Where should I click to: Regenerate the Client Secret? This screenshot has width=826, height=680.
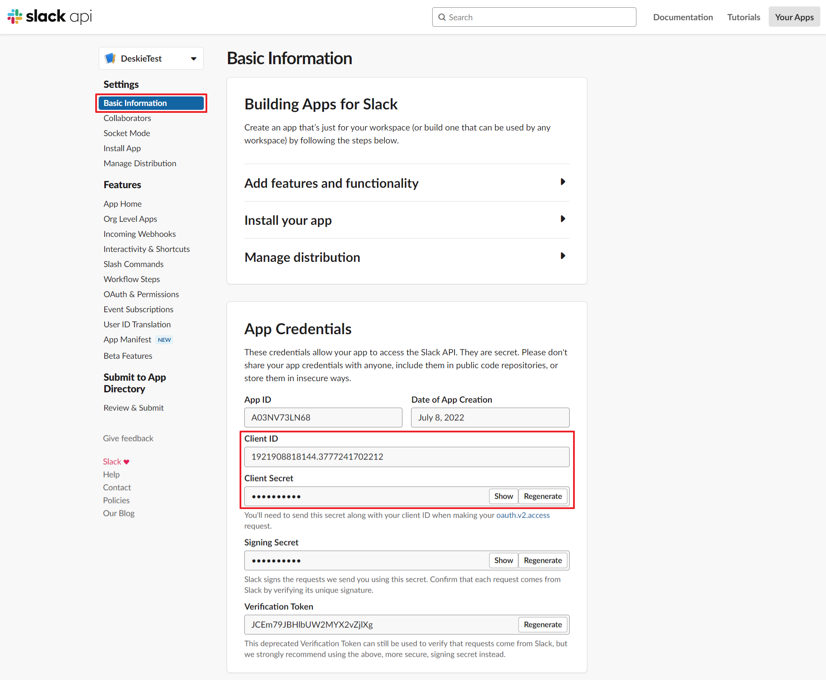coord(542,496)
